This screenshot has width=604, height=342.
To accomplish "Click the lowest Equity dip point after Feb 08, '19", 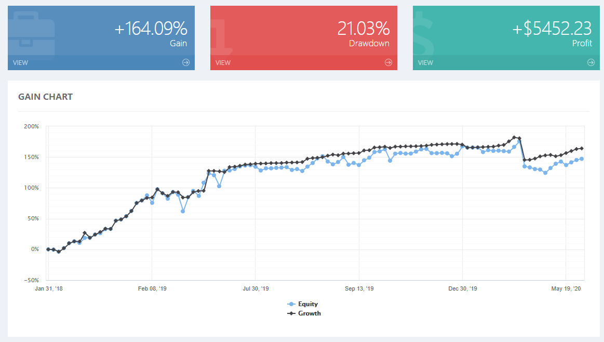I will coord(183,211).
